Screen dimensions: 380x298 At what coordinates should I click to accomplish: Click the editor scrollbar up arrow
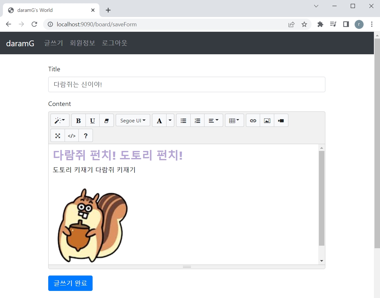click(x=321, y=148)
